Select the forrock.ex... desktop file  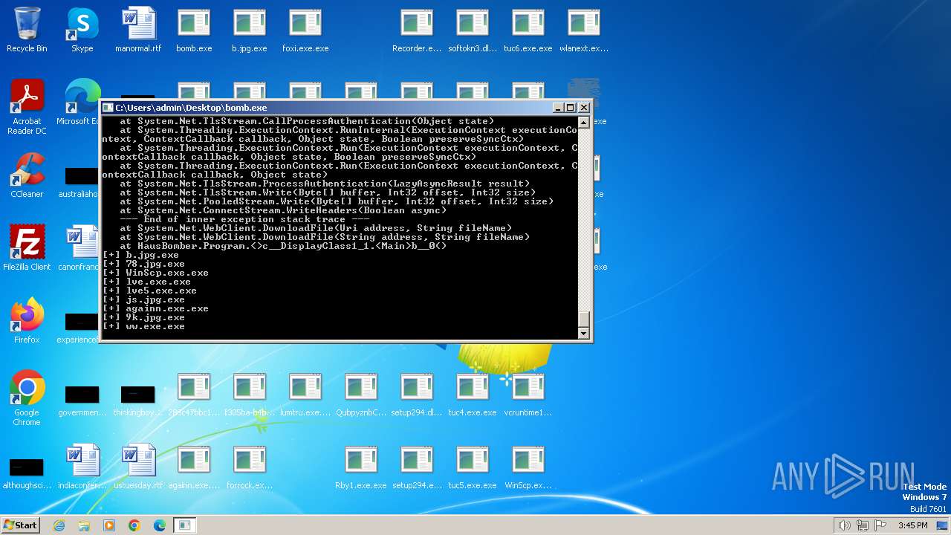[x=250, y=467]
